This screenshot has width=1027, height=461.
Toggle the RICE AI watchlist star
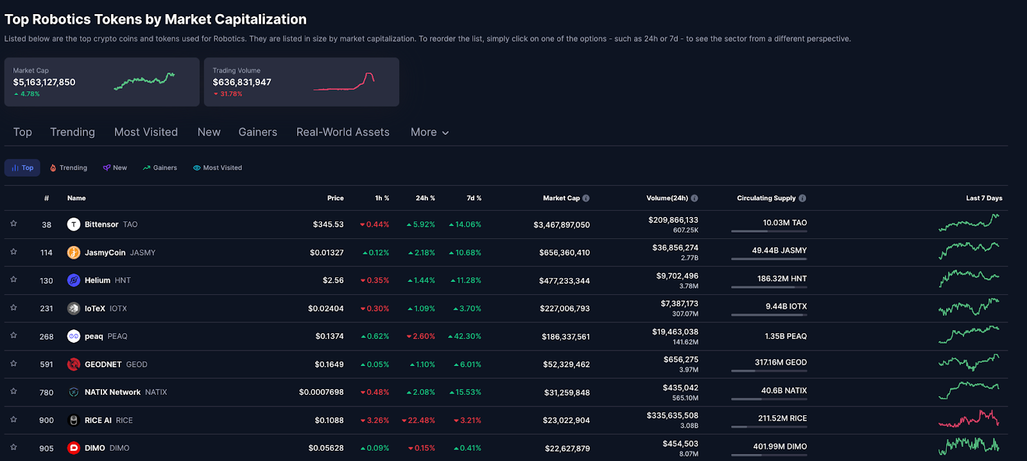pos(13,419)
